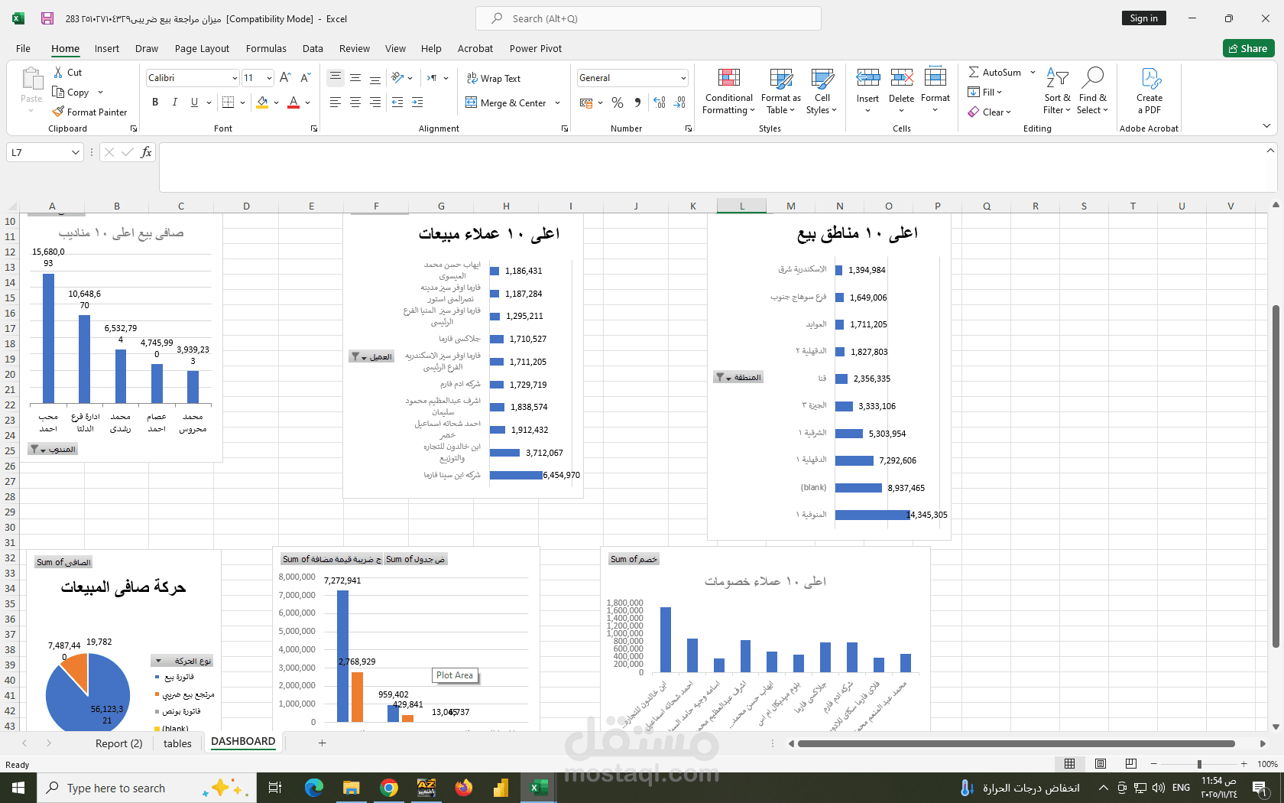This screenshot has height=803, width=1284.
Task: Switch to Normal view in status bar
Action: pyautogui.click(x=1070, y=764)
